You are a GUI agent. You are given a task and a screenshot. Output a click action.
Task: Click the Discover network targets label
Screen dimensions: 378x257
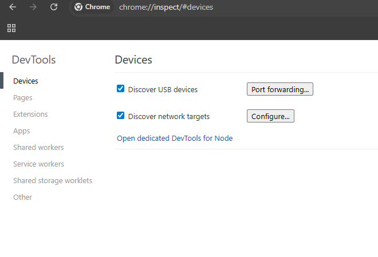pyautogui.click(x=169, y=117)
